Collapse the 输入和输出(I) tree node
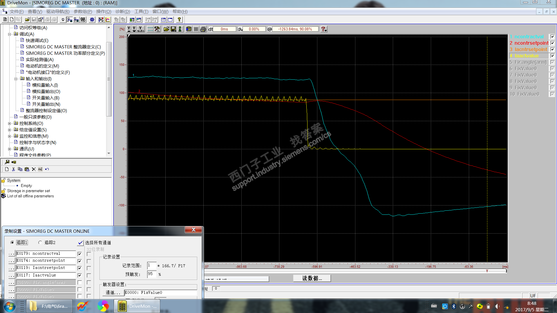The height and width of the screenshot is (313, 557). [16, 79]
